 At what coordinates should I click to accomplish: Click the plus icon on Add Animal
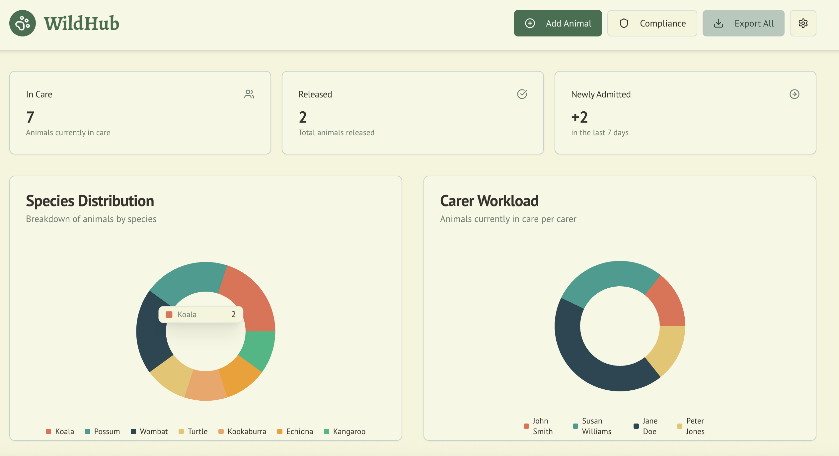pos(530,23)
